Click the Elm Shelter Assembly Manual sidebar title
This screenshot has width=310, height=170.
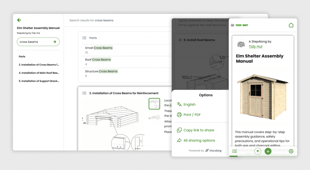[x=38, y=28]
